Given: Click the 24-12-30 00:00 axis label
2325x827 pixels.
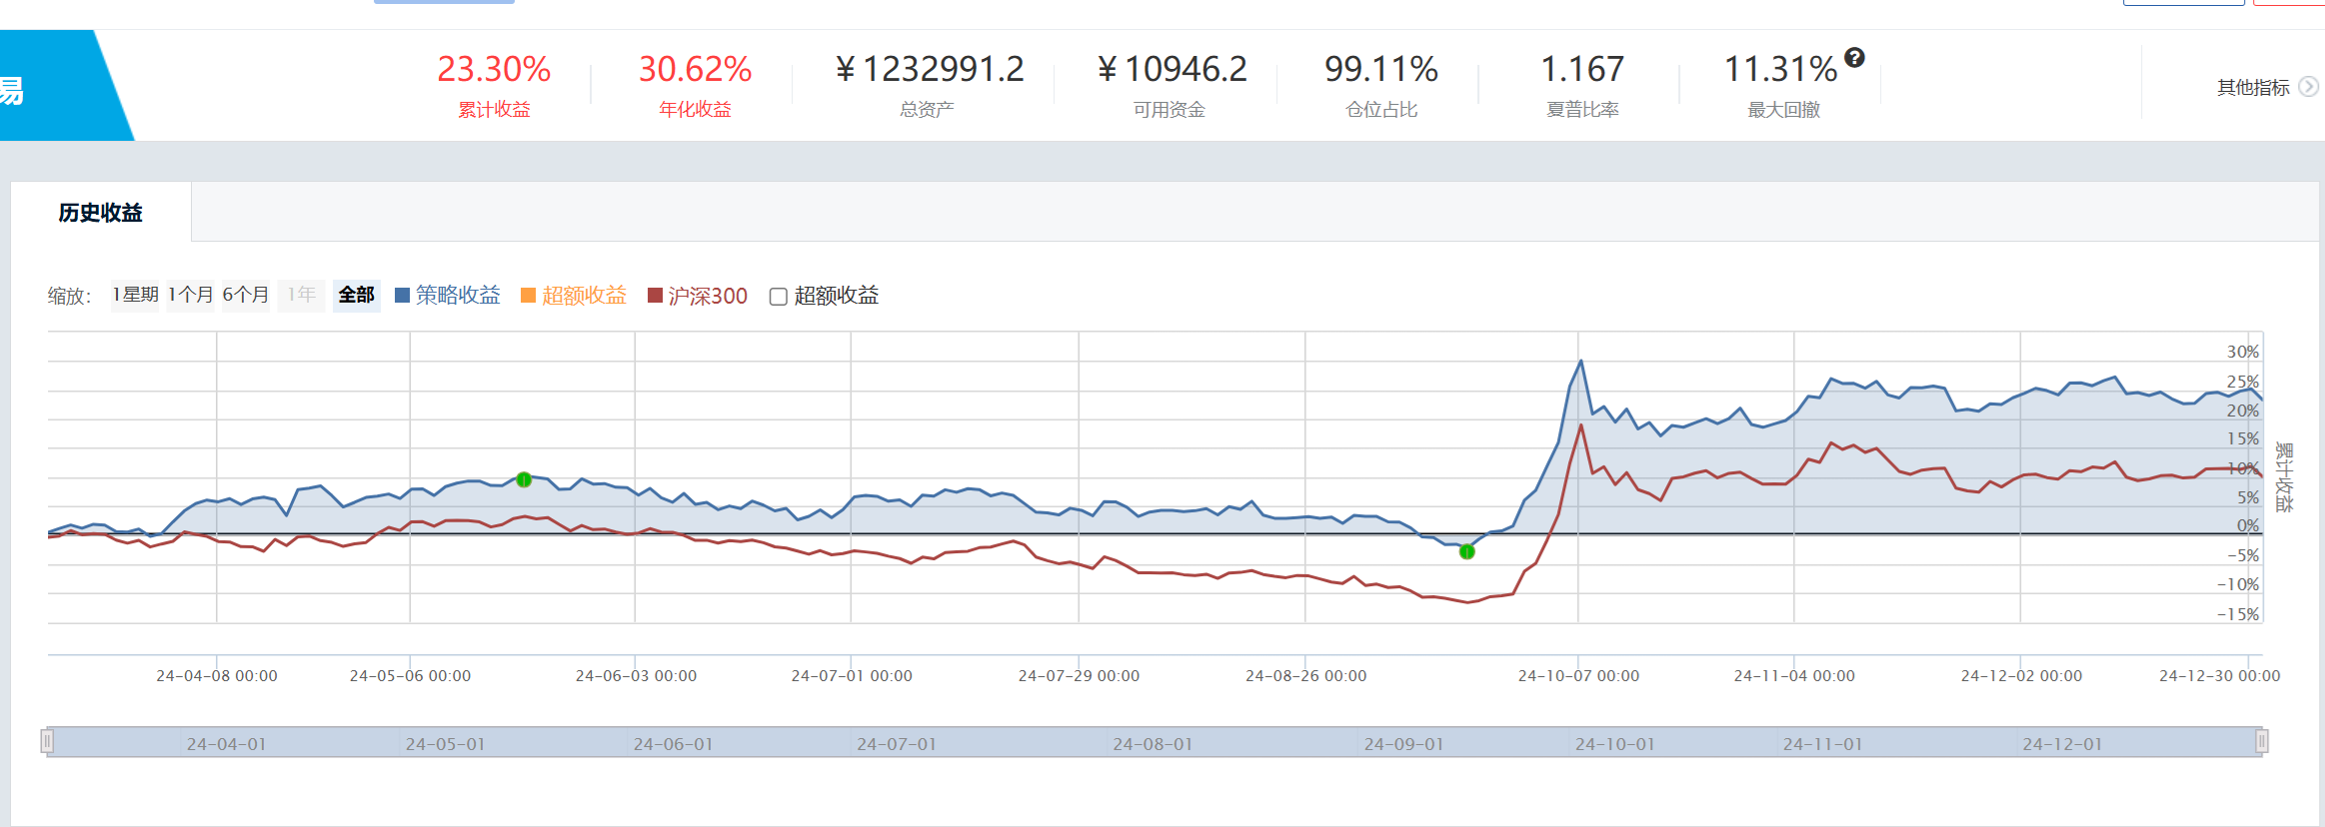Looking at the screenshot, I should point(2220,676).
